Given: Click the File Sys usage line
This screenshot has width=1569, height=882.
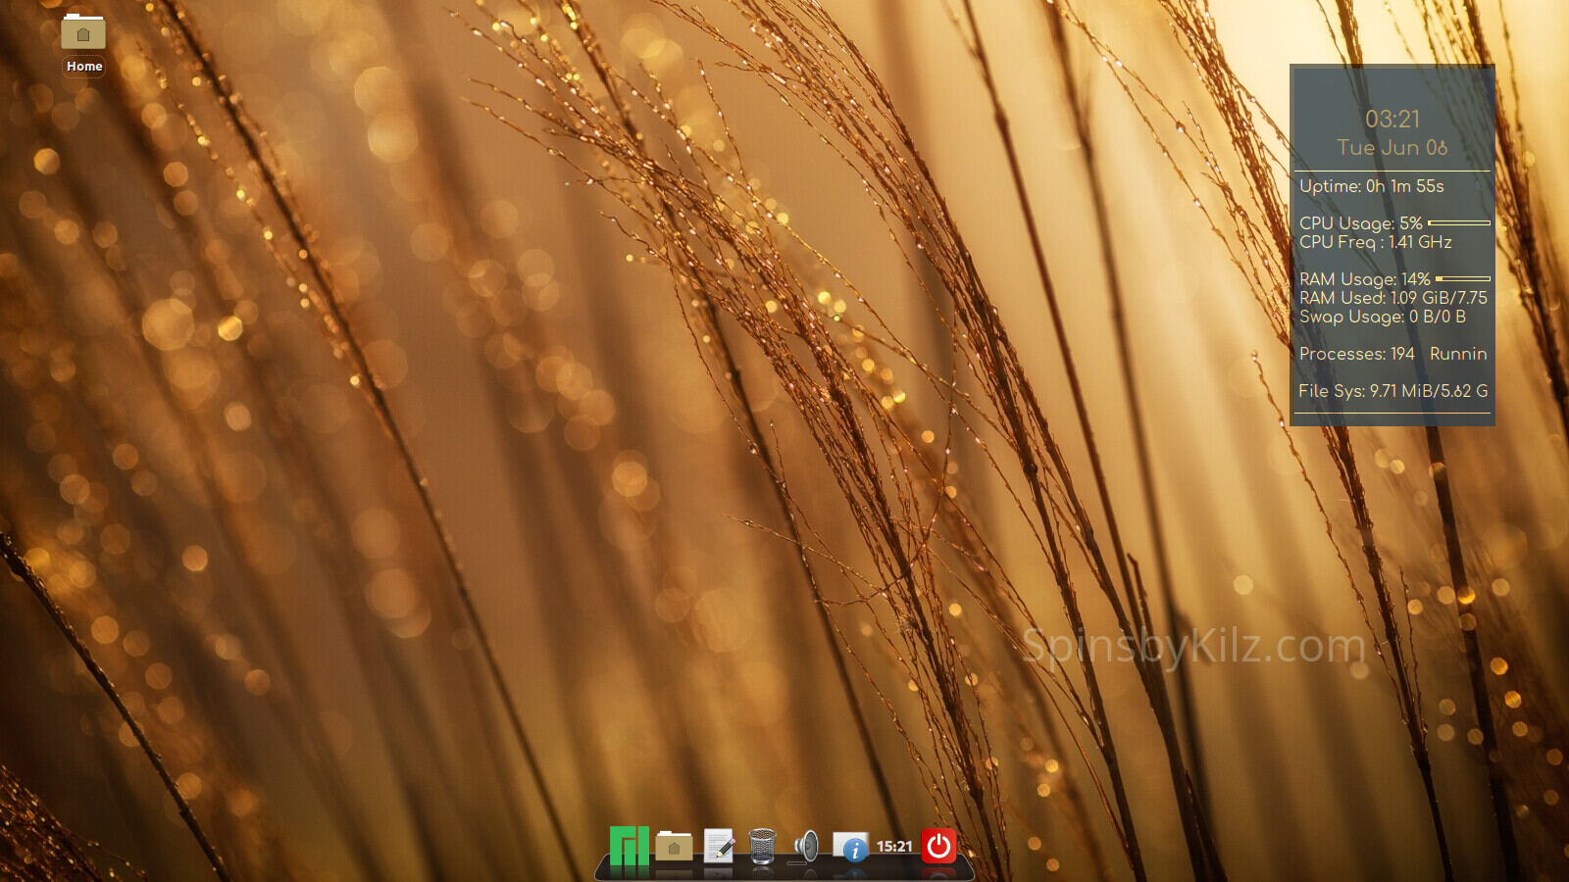Looking at the screenshot, I should [1392, 391].
